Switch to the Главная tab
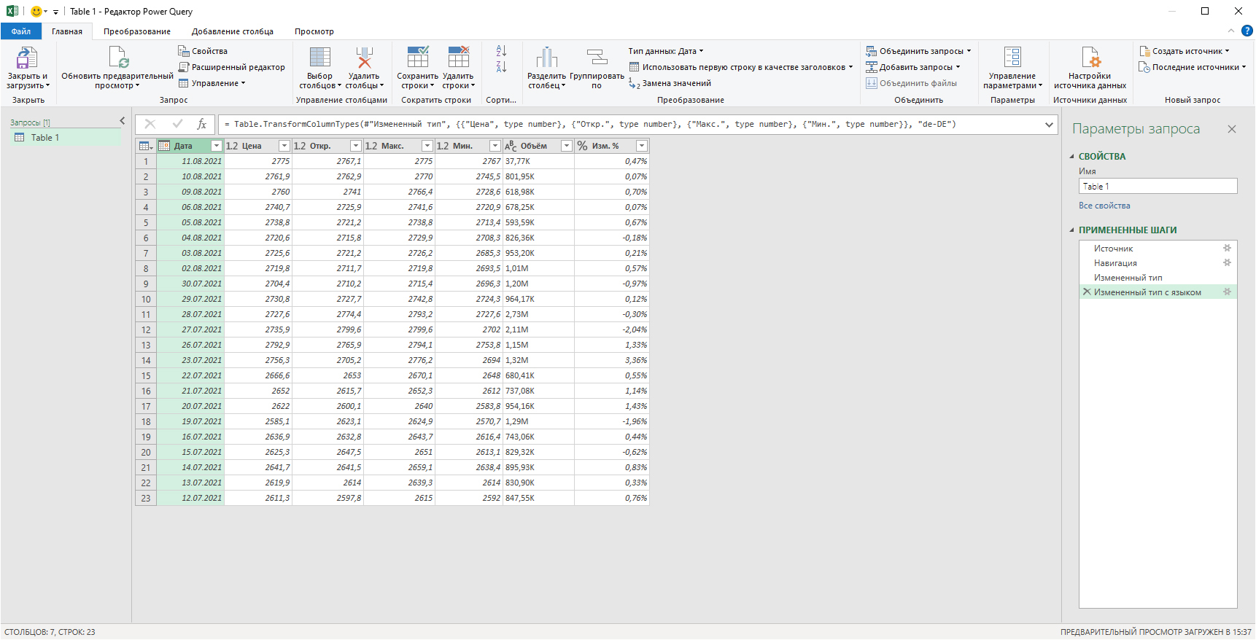The width and height of the screenshot is (1256, 640). pos(67,31)
